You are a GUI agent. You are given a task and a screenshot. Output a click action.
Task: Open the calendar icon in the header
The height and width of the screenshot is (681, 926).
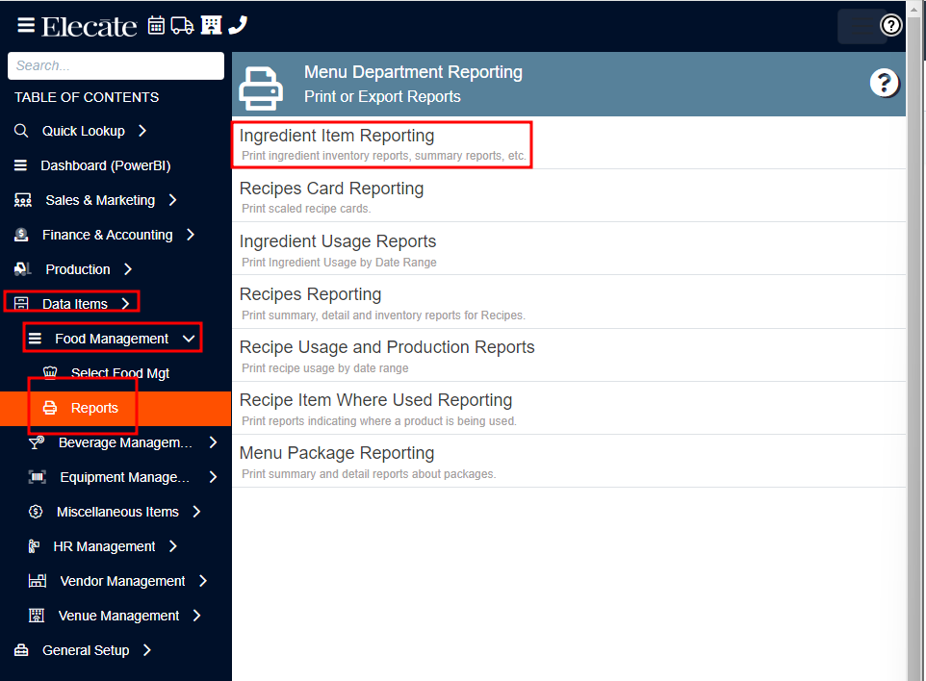(x=156, y=25)
